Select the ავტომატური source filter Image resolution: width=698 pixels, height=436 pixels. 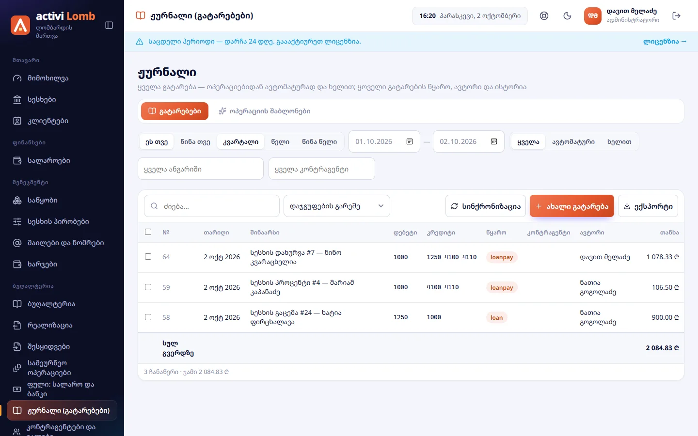[x=573, y=142]
